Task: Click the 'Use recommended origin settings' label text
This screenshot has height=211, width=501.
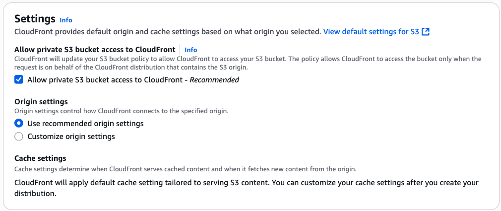Action: (85, 123)
